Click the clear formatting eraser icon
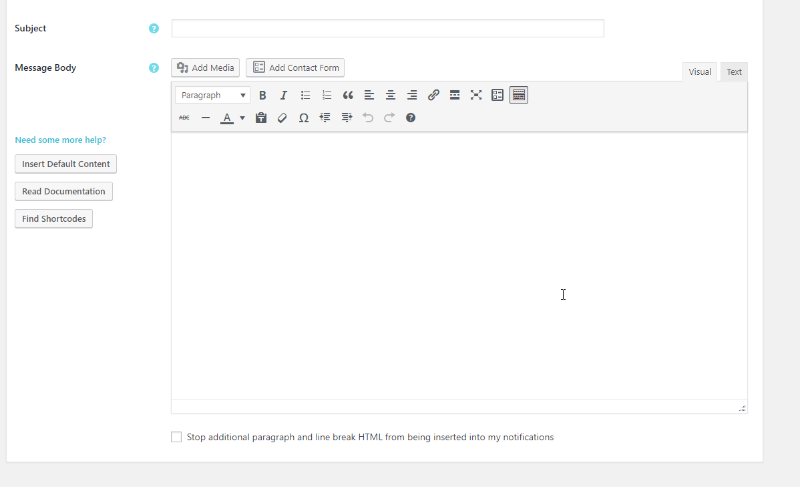Image resolution: width=800 pixels, height=487 pixels. (282, 118)
